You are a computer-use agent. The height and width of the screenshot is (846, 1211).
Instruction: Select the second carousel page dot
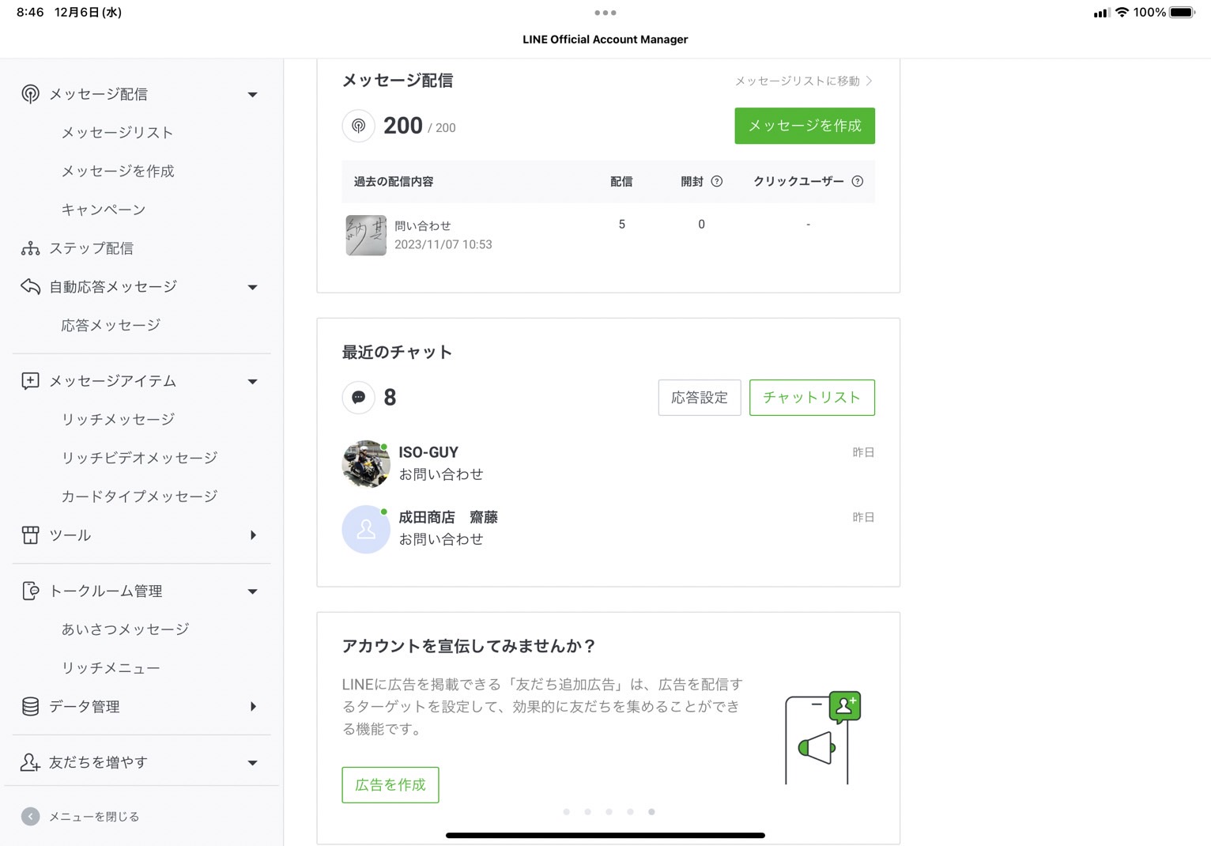pyautogui.click(x=588, y=812)
